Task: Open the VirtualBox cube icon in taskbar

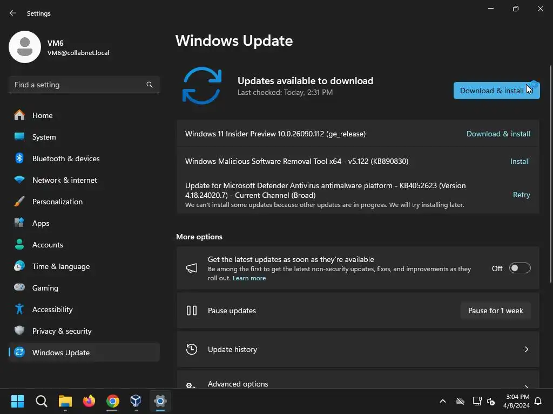Action: click(x=136, y=401)
